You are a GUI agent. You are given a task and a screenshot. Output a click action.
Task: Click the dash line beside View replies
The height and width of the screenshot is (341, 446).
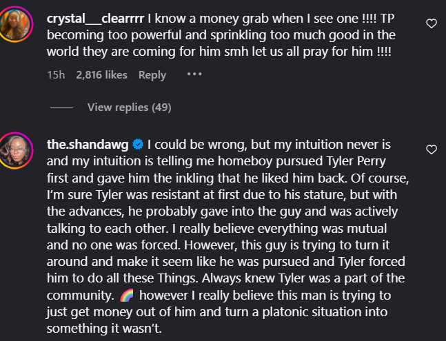coord(61,107)
